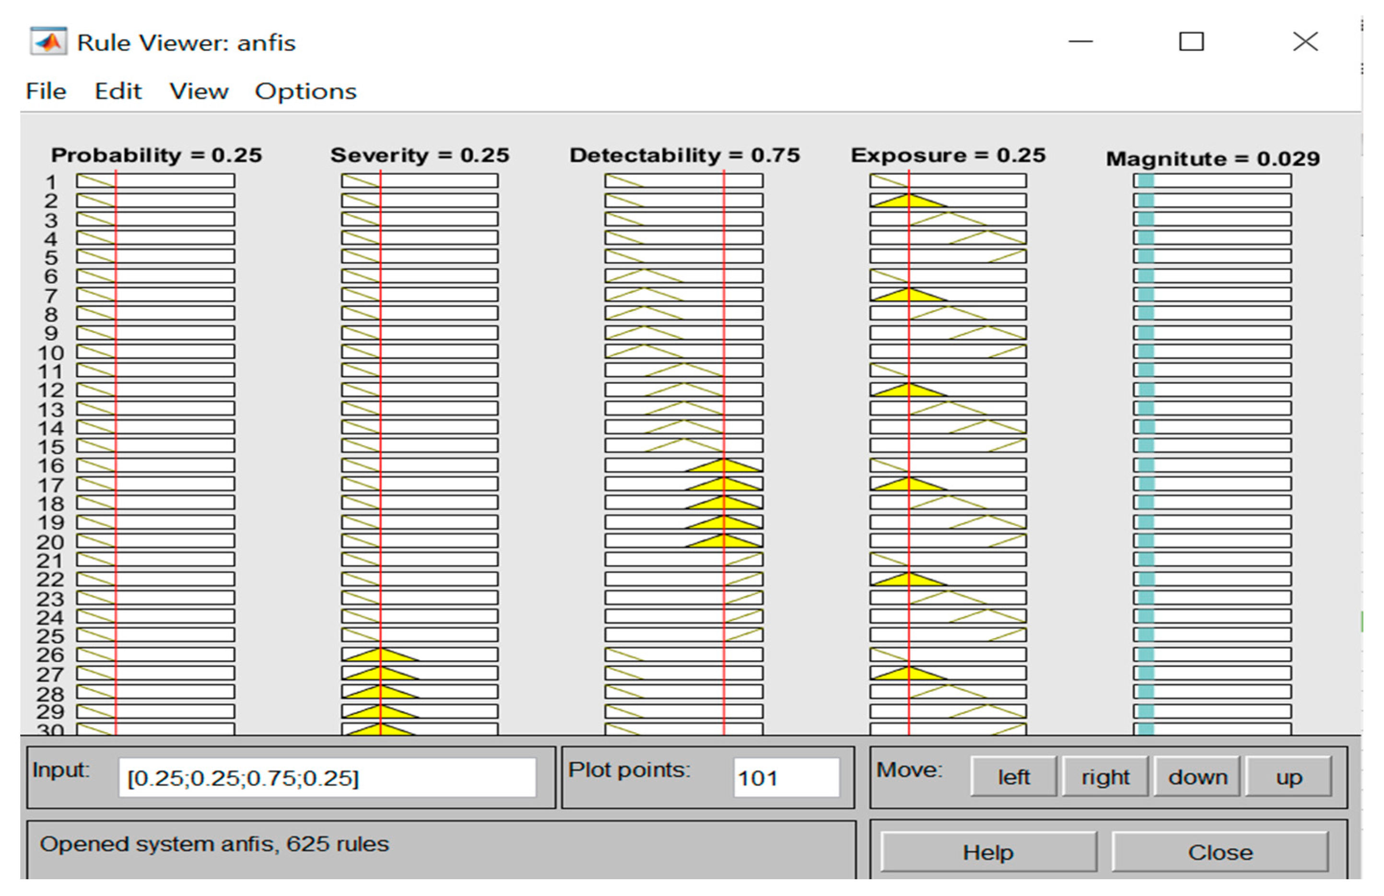1384x896 pixels.
Task: Select rule 1 number label
Action: 50,182
